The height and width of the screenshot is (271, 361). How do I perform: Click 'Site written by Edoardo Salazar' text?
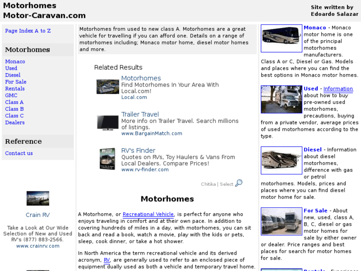(x=334, y=10)
